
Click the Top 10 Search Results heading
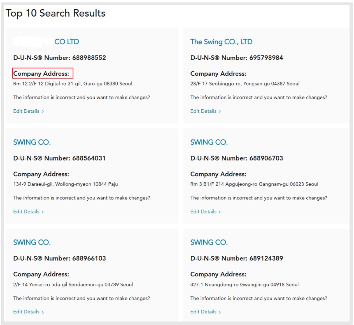pos(56,13)
